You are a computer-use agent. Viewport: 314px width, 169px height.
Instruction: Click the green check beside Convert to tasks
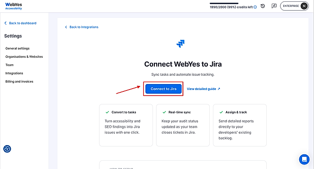pos(107,112)
